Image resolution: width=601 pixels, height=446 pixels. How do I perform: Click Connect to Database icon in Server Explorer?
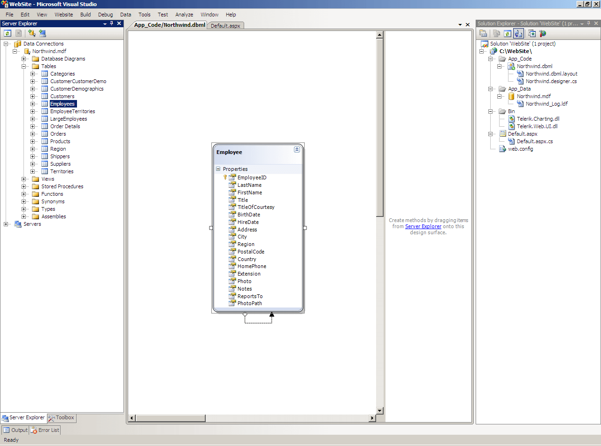point(31,33)
